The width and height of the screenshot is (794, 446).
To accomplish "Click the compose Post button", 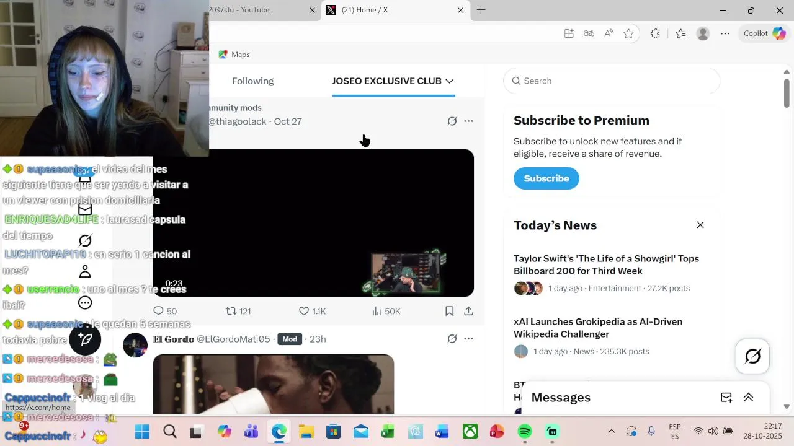I will [x=86, y=339].
